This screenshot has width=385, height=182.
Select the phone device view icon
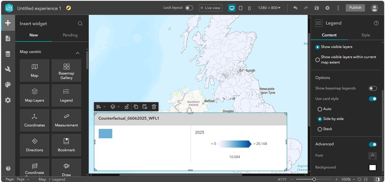point(249,8)
